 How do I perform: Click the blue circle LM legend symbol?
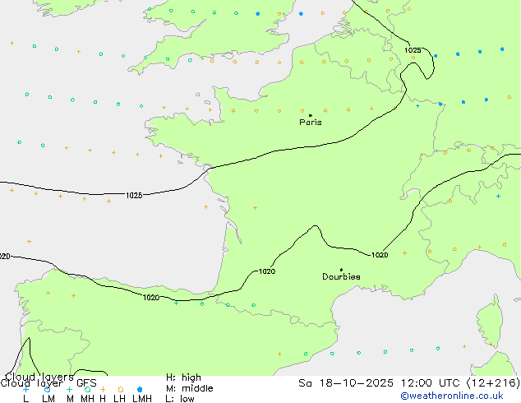click(x=48, y=389)
